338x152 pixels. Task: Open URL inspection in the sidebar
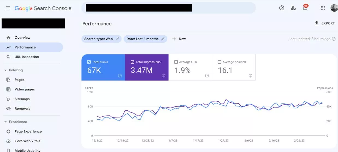[x=27, y=57]
